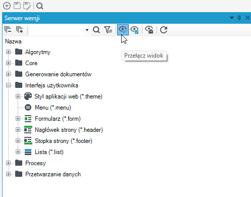This screenshot has width=251, height=197.
Task: Collapse the Interfejs użytkownika node
Action: point(8,85)
